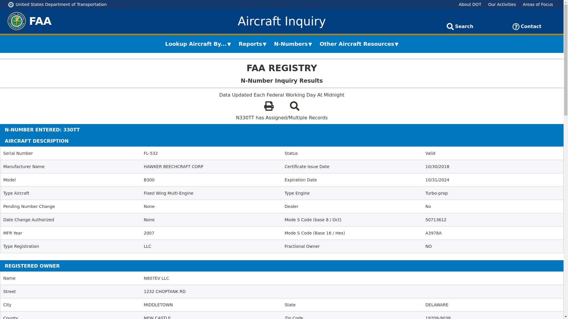This screenshot has height=319, width=568.
Task: Click the magnifying glass icon below the update notice
Action: click(x=294, y=106)
